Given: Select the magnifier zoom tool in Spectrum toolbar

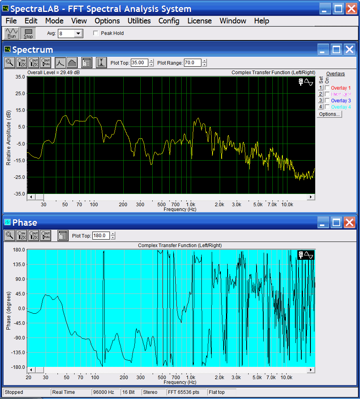Looking at the screenshot, I should 10,62.
